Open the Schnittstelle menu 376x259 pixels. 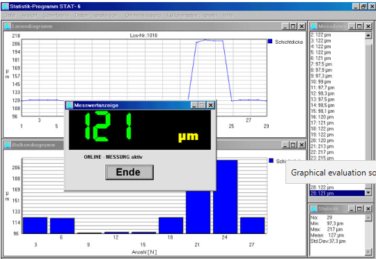click(x=56, y=15)
